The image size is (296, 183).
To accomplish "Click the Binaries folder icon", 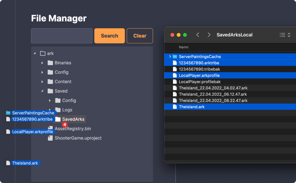I will [x=50, y=63].
